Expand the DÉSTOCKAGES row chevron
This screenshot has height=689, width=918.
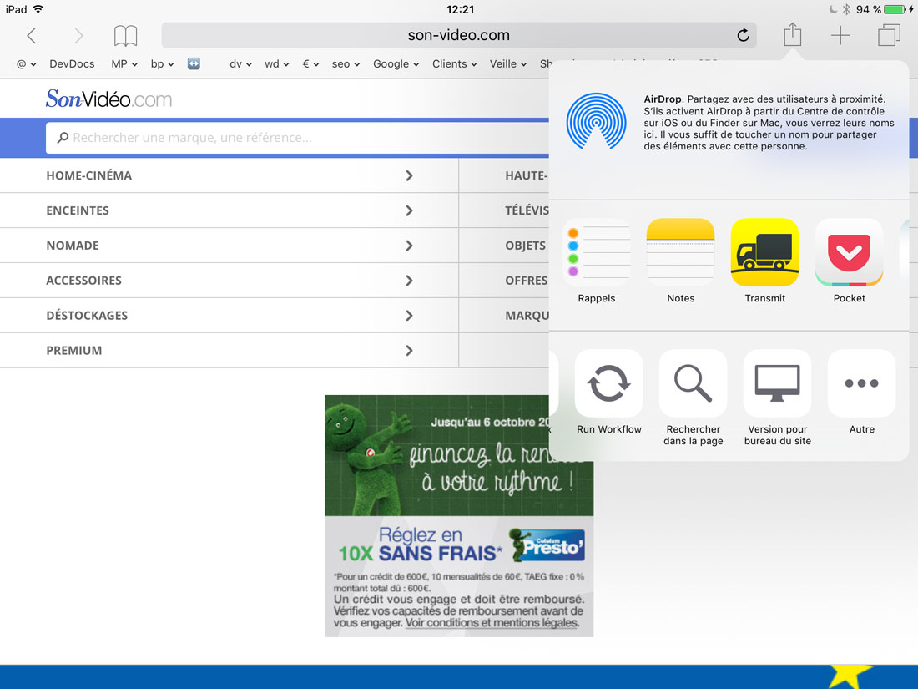click(409, 316)
